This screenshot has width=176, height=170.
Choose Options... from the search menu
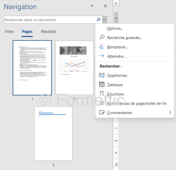click(115, 28)
